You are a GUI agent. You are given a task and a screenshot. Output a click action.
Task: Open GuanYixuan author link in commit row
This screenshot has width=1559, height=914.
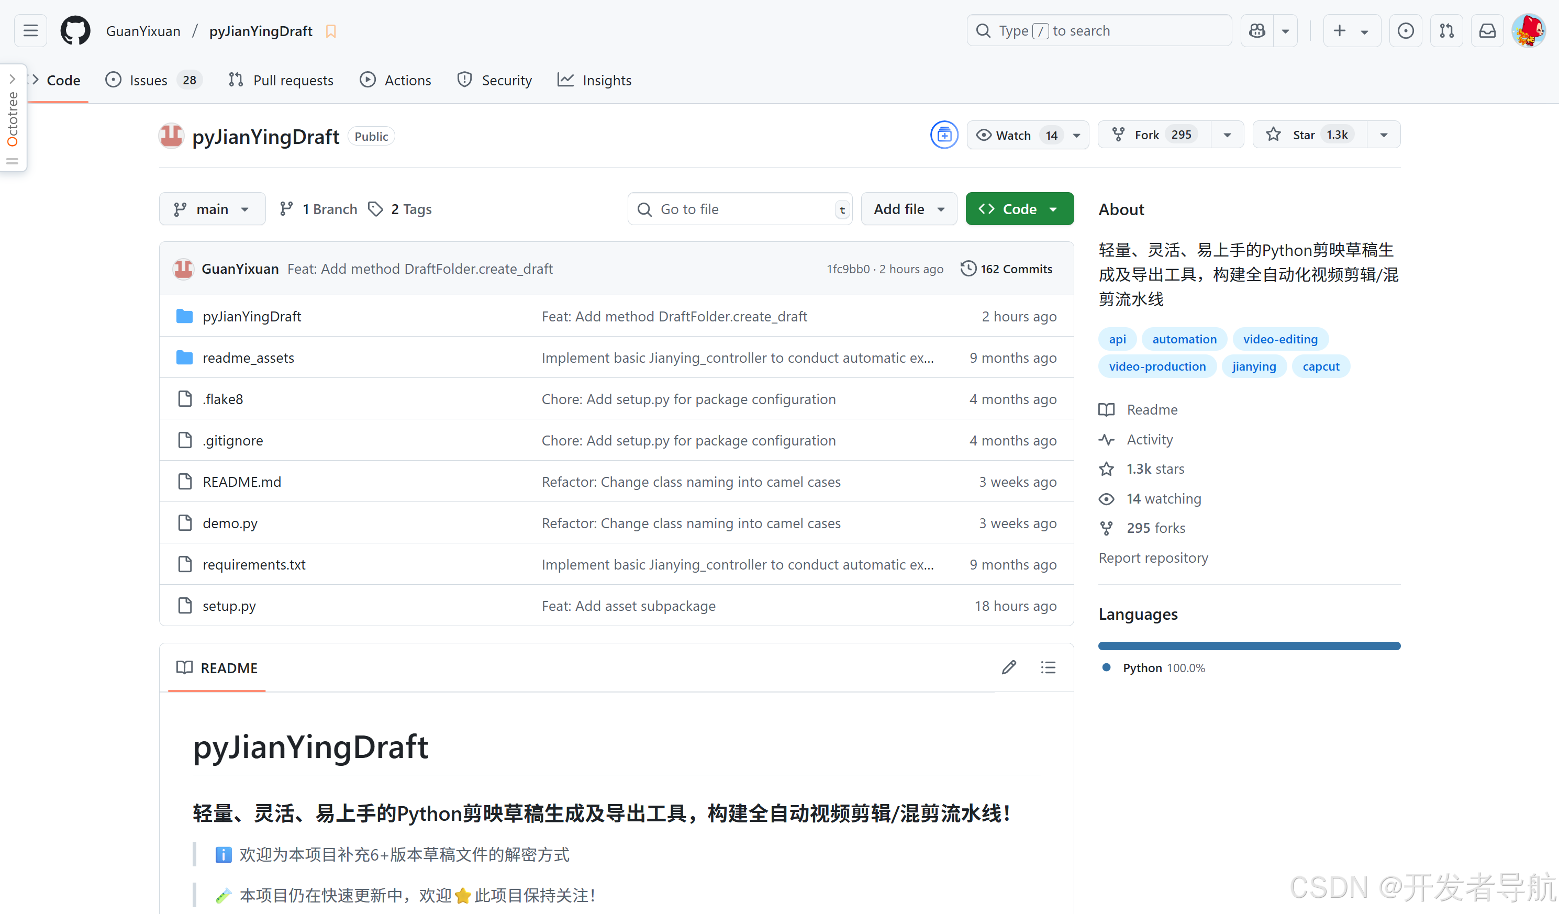tap(240, 269)
